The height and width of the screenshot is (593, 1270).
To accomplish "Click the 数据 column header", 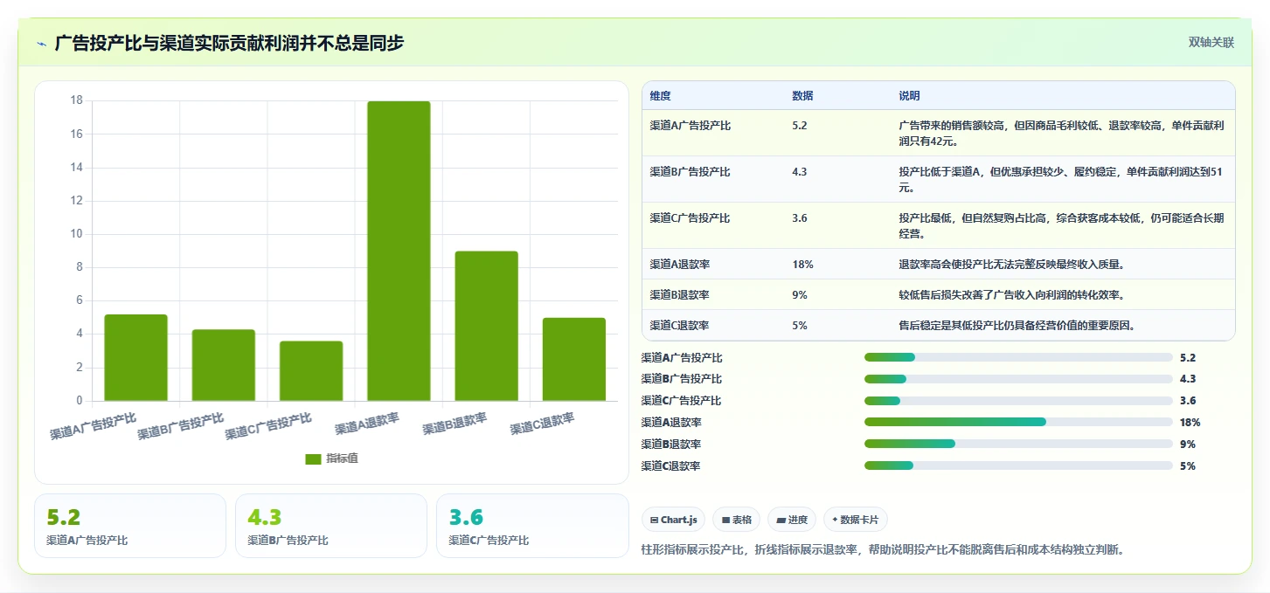I will (x=802, y=96).
